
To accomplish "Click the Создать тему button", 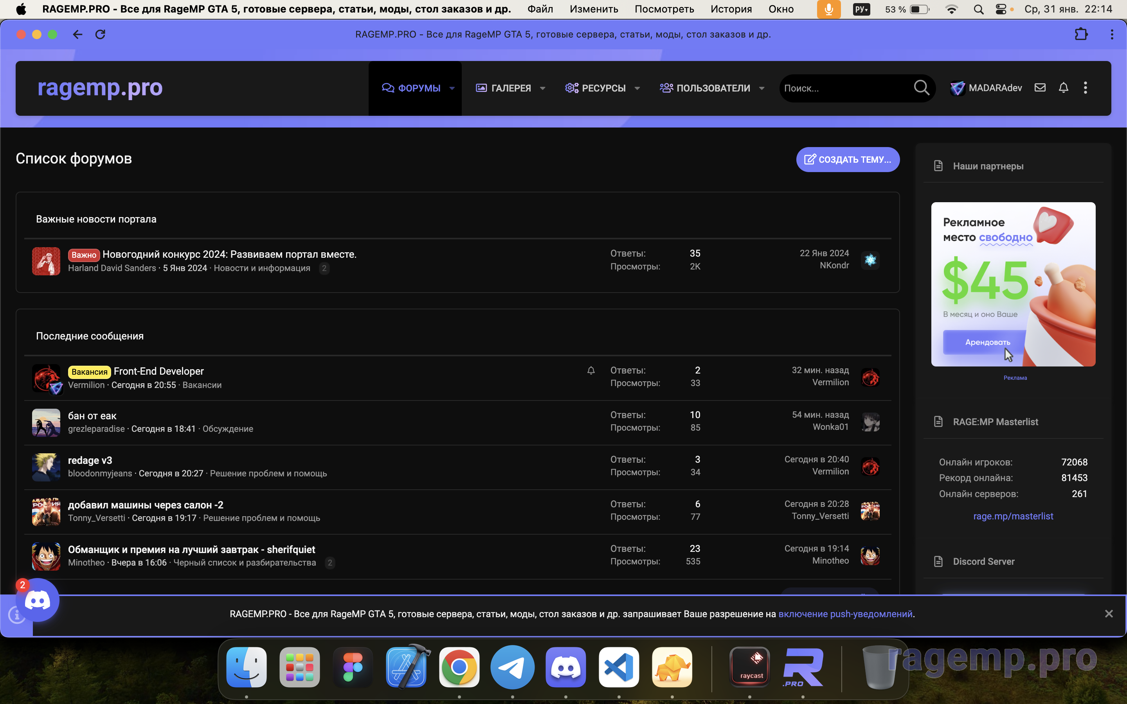I will [x=848, y=159].
